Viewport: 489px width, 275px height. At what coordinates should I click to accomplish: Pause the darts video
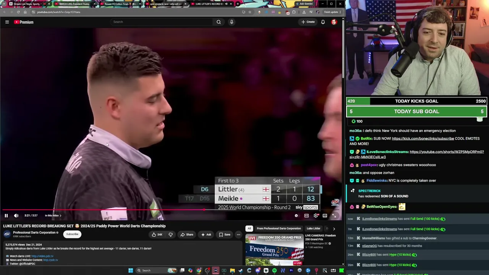(x=6, y=216)
